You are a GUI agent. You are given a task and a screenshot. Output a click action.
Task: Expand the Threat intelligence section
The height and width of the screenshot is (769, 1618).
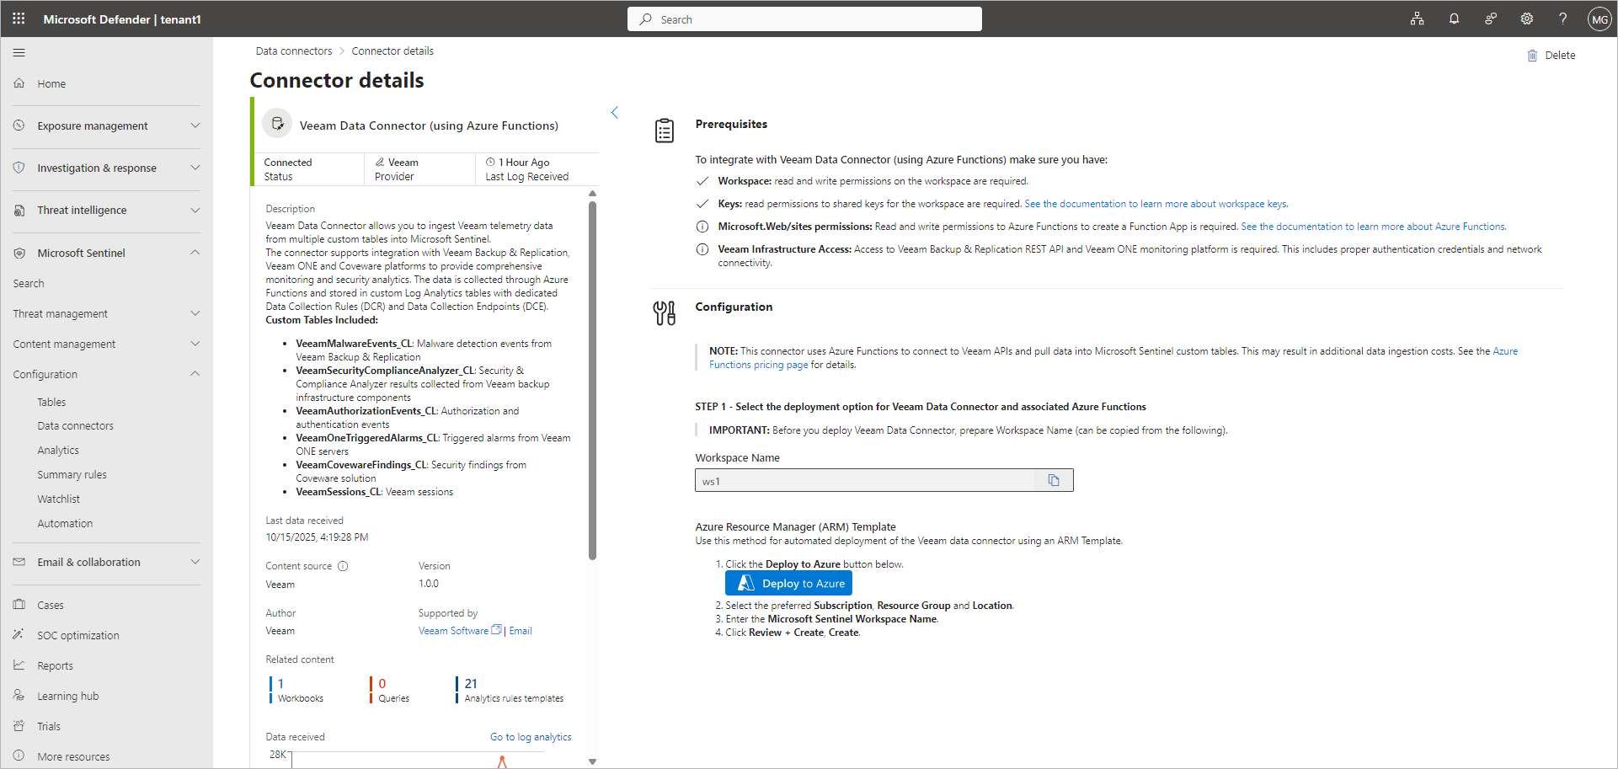click(x=195, y=210)
